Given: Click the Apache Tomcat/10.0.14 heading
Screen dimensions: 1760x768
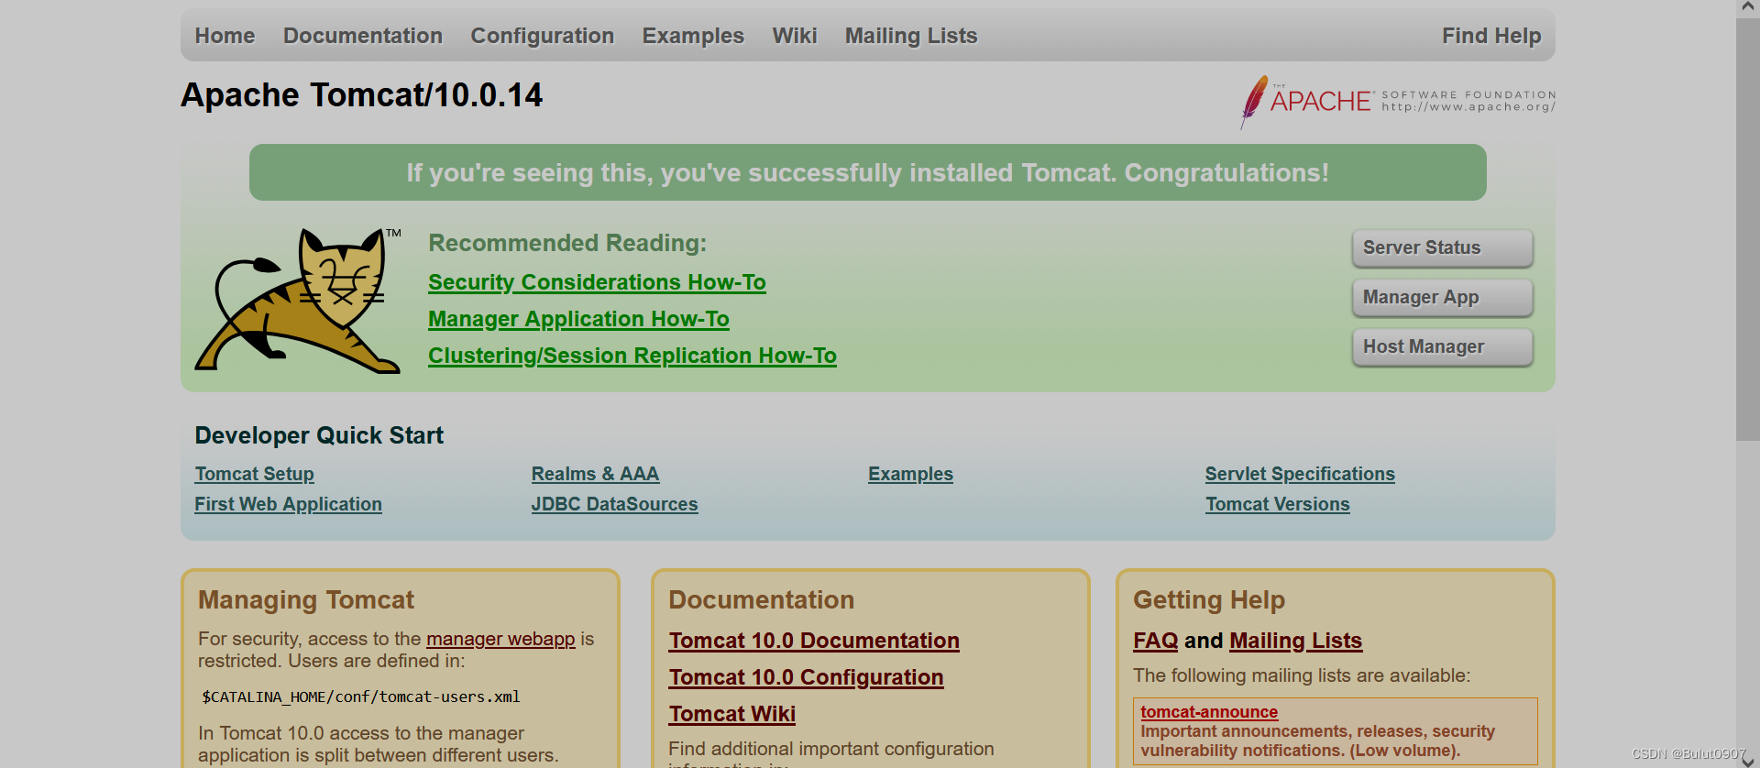Looking at the screenshot, I should click(x=362, y=95).
